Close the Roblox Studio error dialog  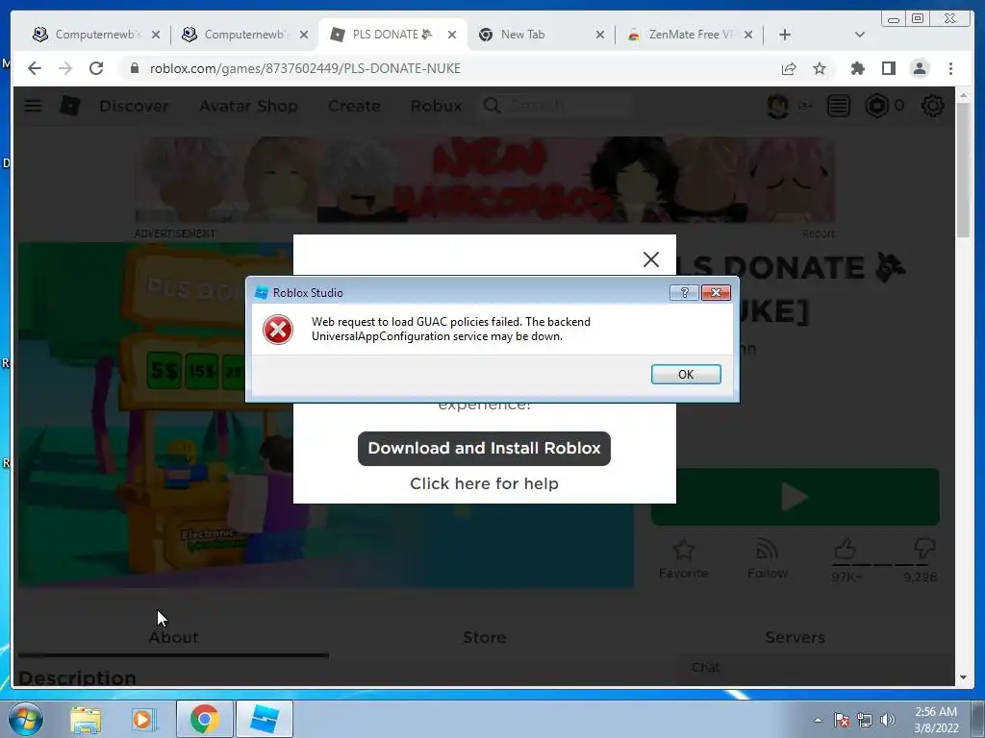pyautogui.click(x=716, y=292)
